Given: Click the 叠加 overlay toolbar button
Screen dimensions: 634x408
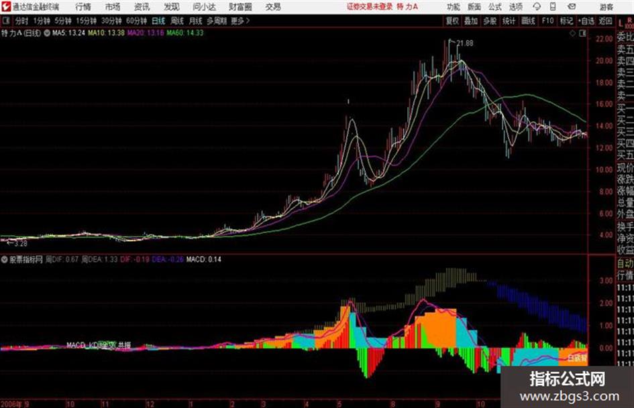Looking at the screenshot, I should click(471, 21).
